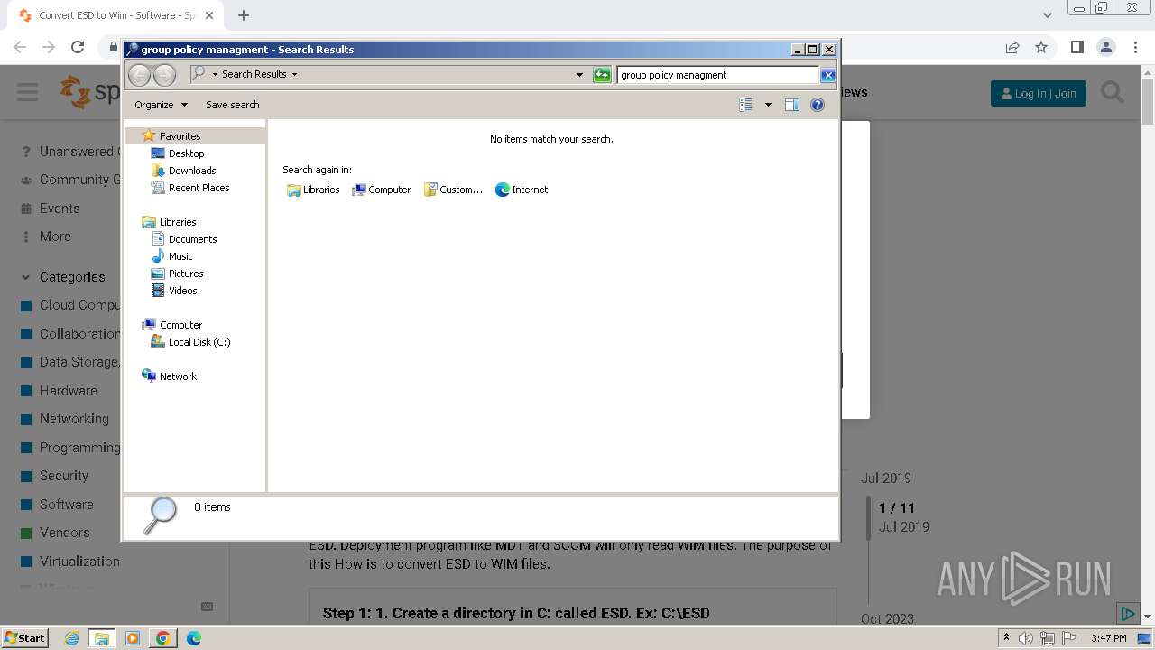The width and height of the screenshot is (1155, 650).
Task: Click Chrome share page icon
Action: tap(1012, 47)
